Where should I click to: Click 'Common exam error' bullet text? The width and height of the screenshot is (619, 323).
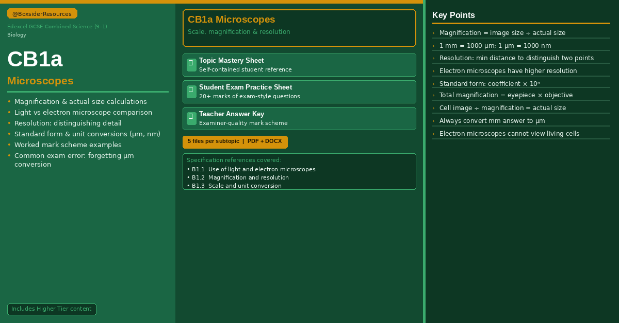[74, 160]
